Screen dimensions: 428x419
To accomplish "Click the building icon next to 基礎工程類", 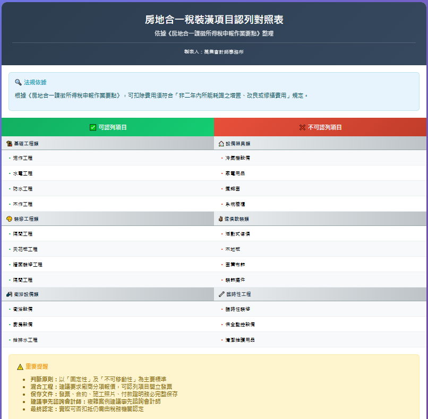I will pyautogui.click(x=9, y=143).
